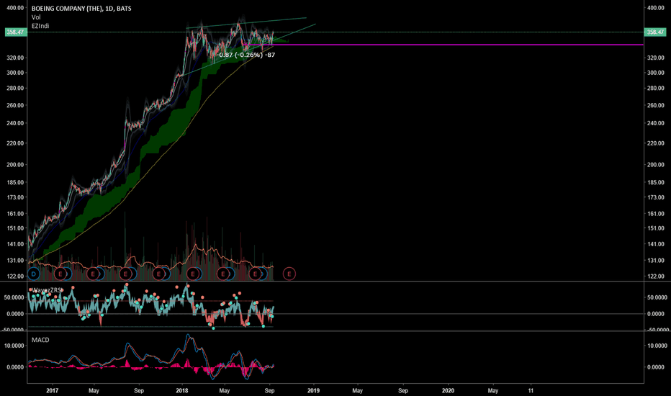Viewport: 671px width, 396px height.
Task: Open the January 2017 earnings 'E' marker
Action: (60, 274)
